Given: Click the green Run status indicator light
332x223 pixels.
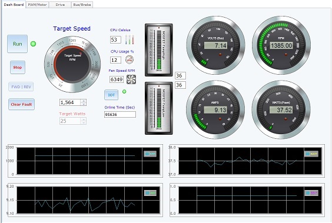Looking at the screenshot, I should [33, 44].
